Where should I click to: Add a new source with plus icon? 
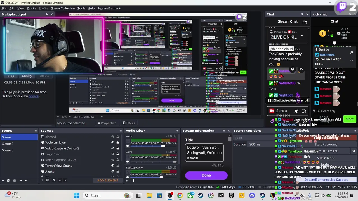click(42, 180)
